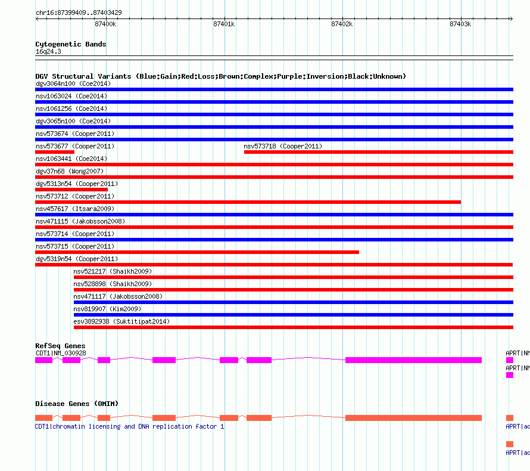The image size is (530, 471).
Task: Click the CDT1|NM_030928 RefSeq gene label
Action: coord(61,353)
